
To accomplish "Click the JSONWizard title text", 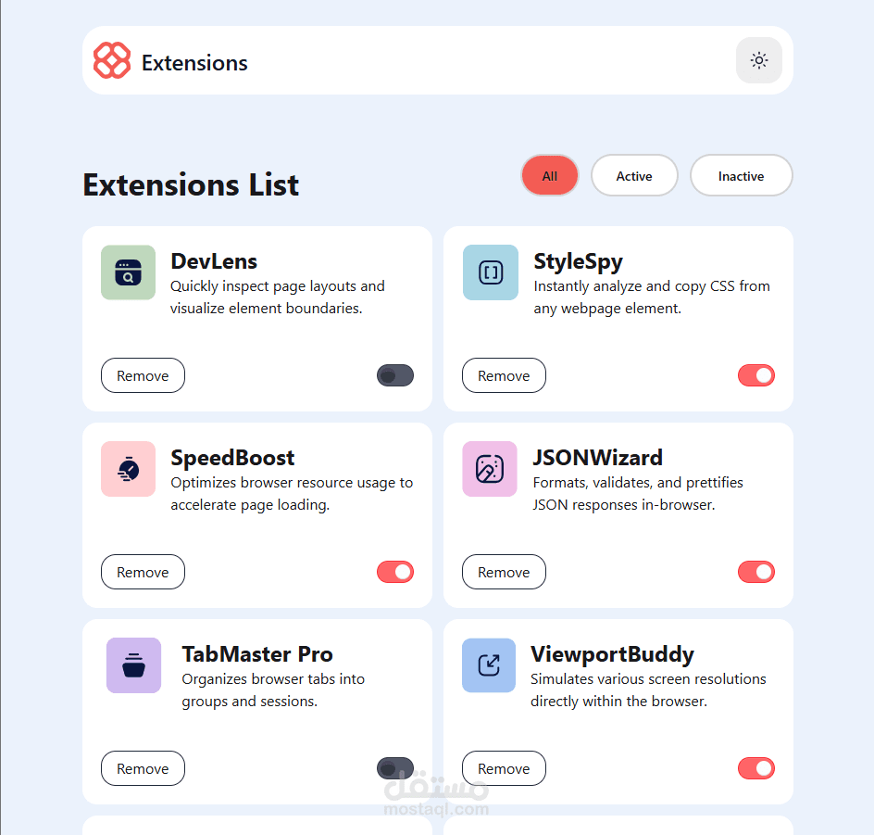I will pos(597,458).
